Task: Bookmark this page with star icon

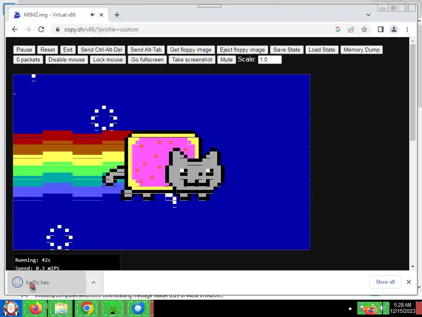Action: pos(364,29)
